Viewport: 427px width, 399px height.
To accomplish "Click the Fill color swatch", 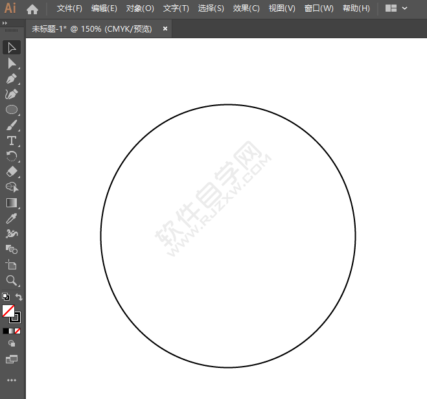I will point(8,311).
